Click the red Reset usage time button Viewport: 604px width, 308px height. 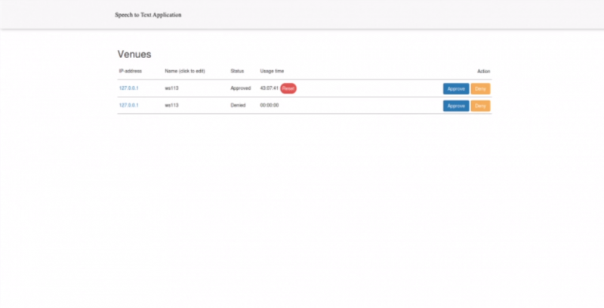288,88
